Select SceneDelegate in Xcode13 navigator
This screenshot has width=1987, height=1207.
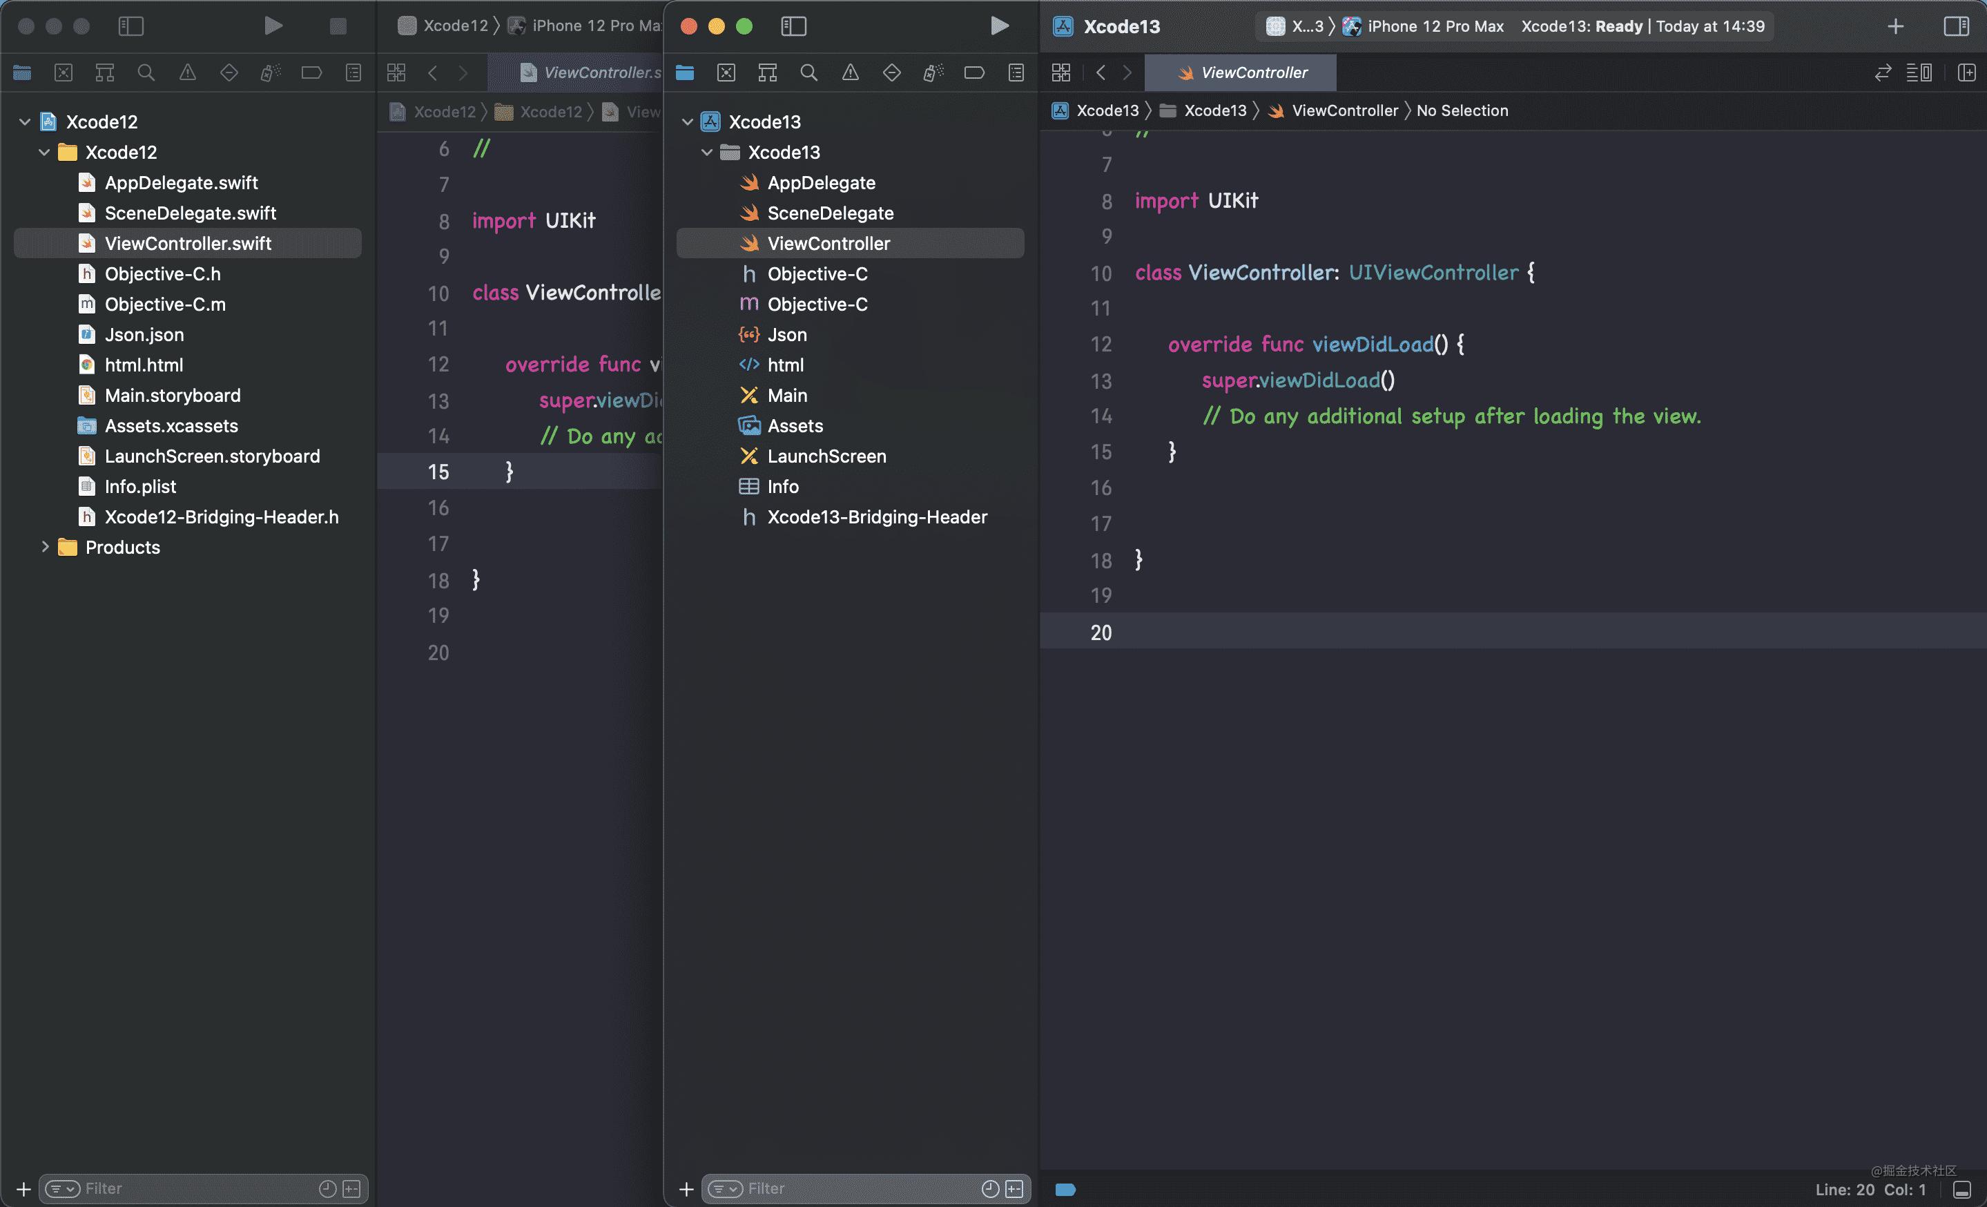[850, 213]
